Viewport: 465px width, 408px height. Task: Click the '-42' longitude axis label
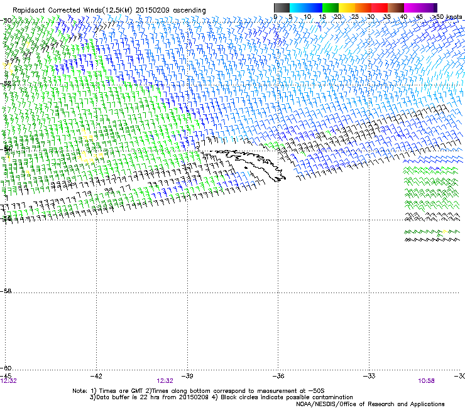pyautogui.click(x=96, y=376)
